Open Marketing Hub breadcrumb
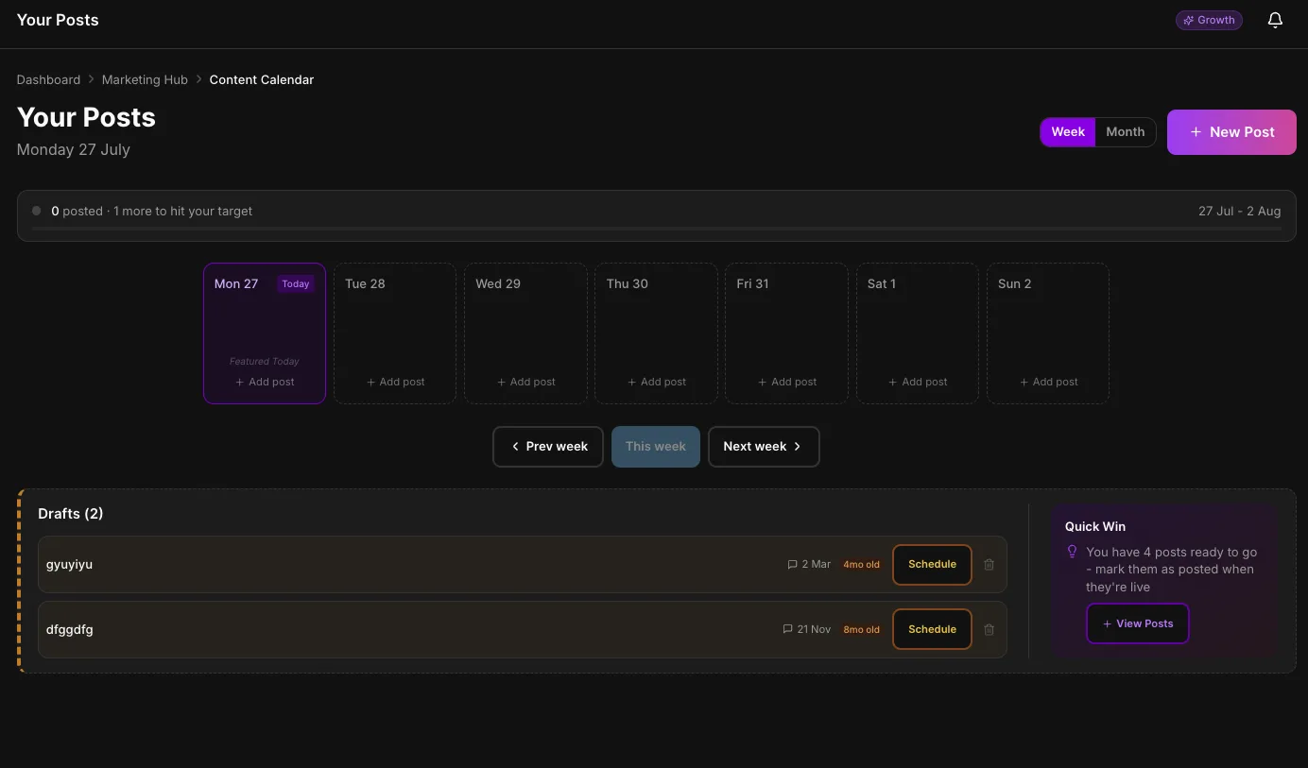This screenshot has height=768, width=1308. point(145,79)
